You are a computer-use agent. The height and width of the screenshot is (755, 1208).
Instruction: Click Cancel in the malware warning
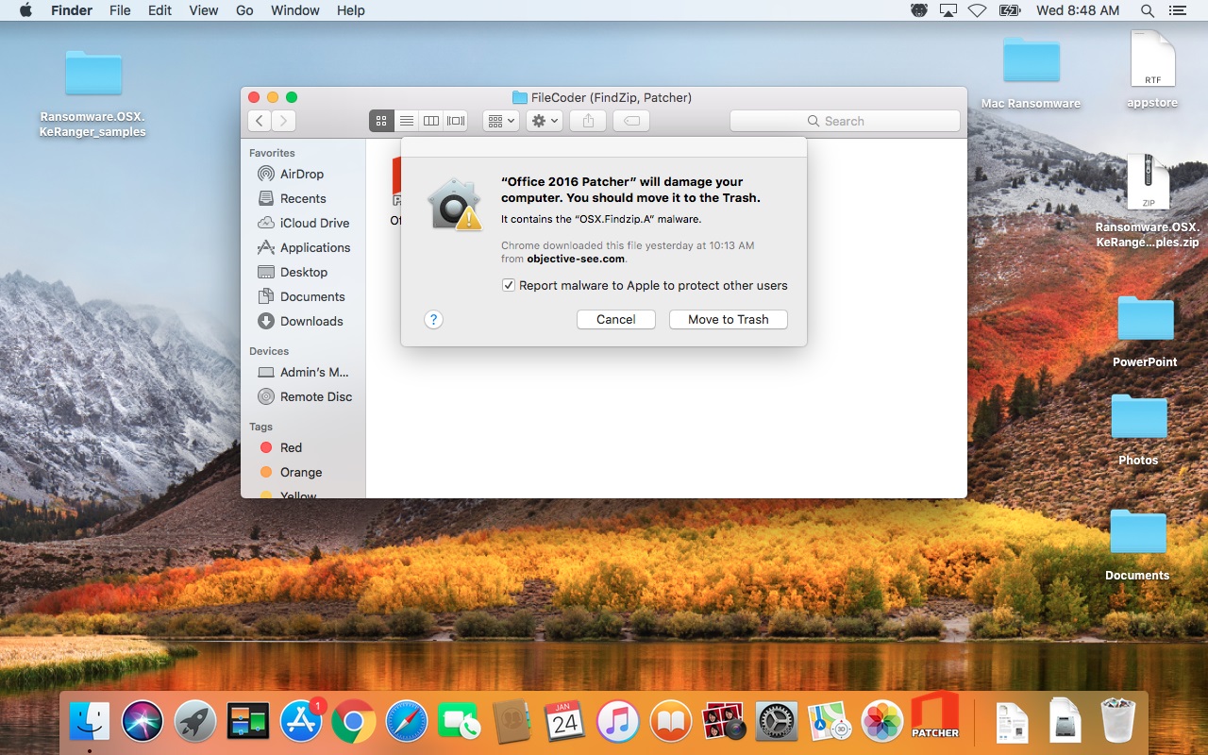pos(615,319)
